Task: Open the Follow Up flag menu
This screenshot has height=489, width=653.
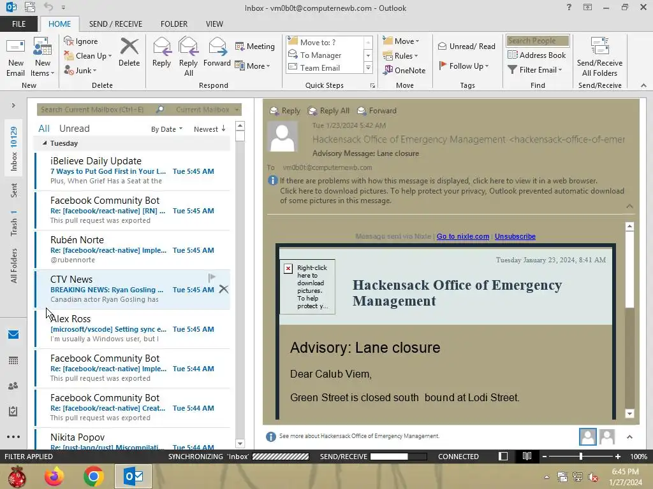Action: click(464, 66)
